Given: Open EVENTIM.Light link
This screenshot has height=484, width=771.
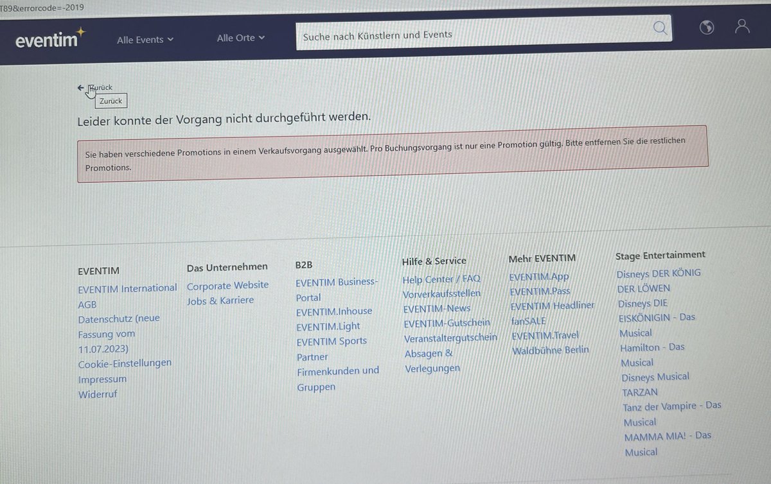Looking at the screenshot, I should click(x=328, y=326).
